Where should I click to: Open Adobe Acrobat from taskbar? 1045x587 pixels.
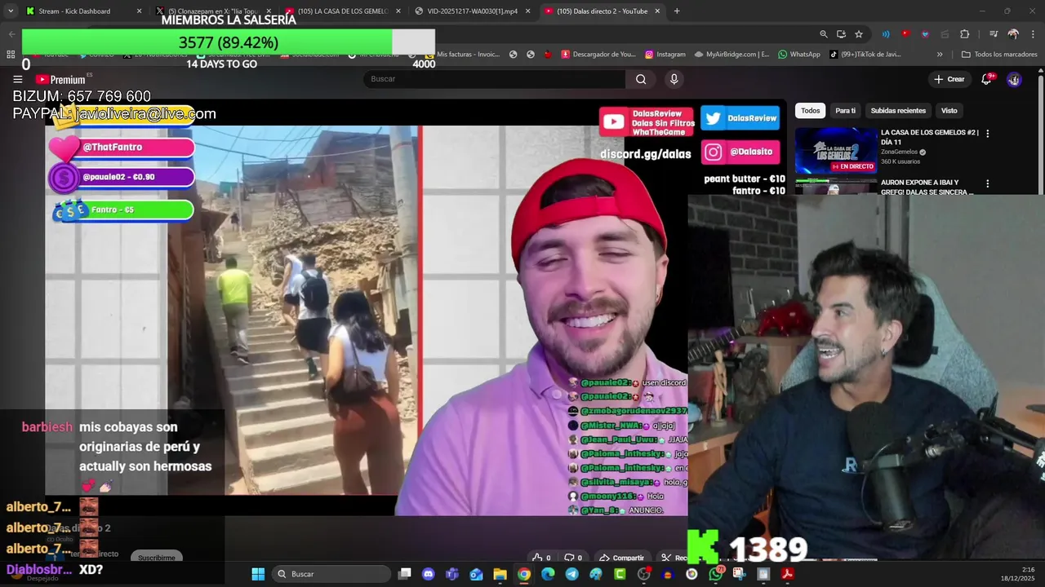coord(787,574)
